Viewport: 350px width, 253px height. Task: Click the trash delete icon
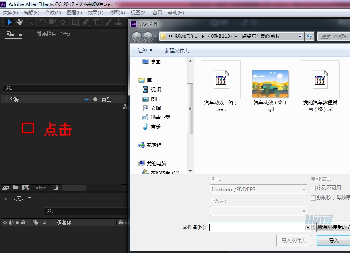pos(56,188)
